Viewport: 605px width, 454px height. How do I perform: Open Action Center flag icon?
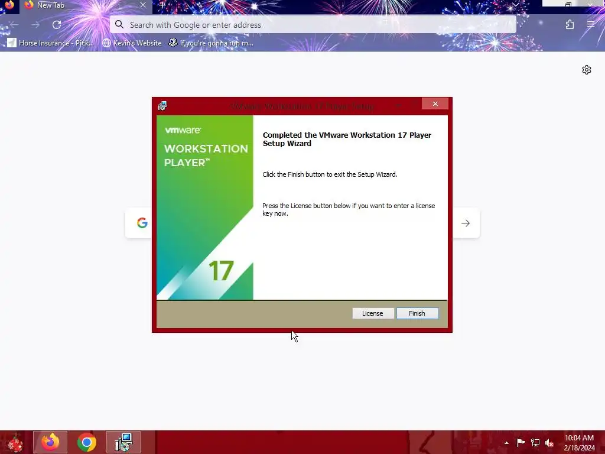coord(521,442)
